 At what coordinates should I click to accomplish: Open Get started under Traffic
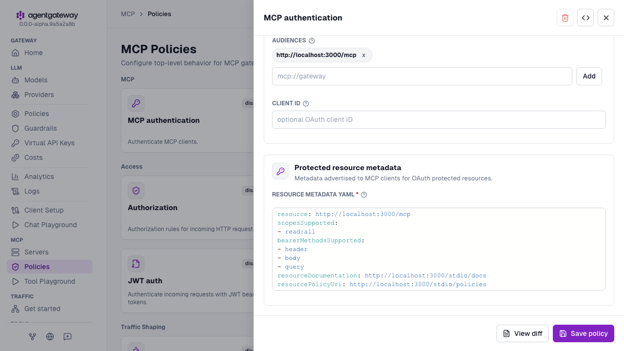(x=50, y=309)
